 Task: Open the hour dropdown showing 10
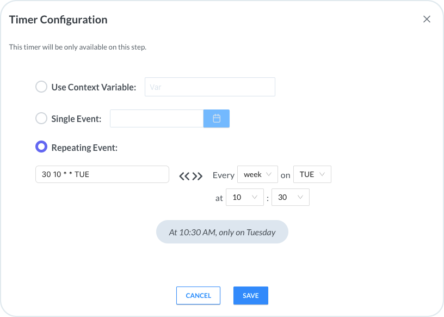coord(244,198)
